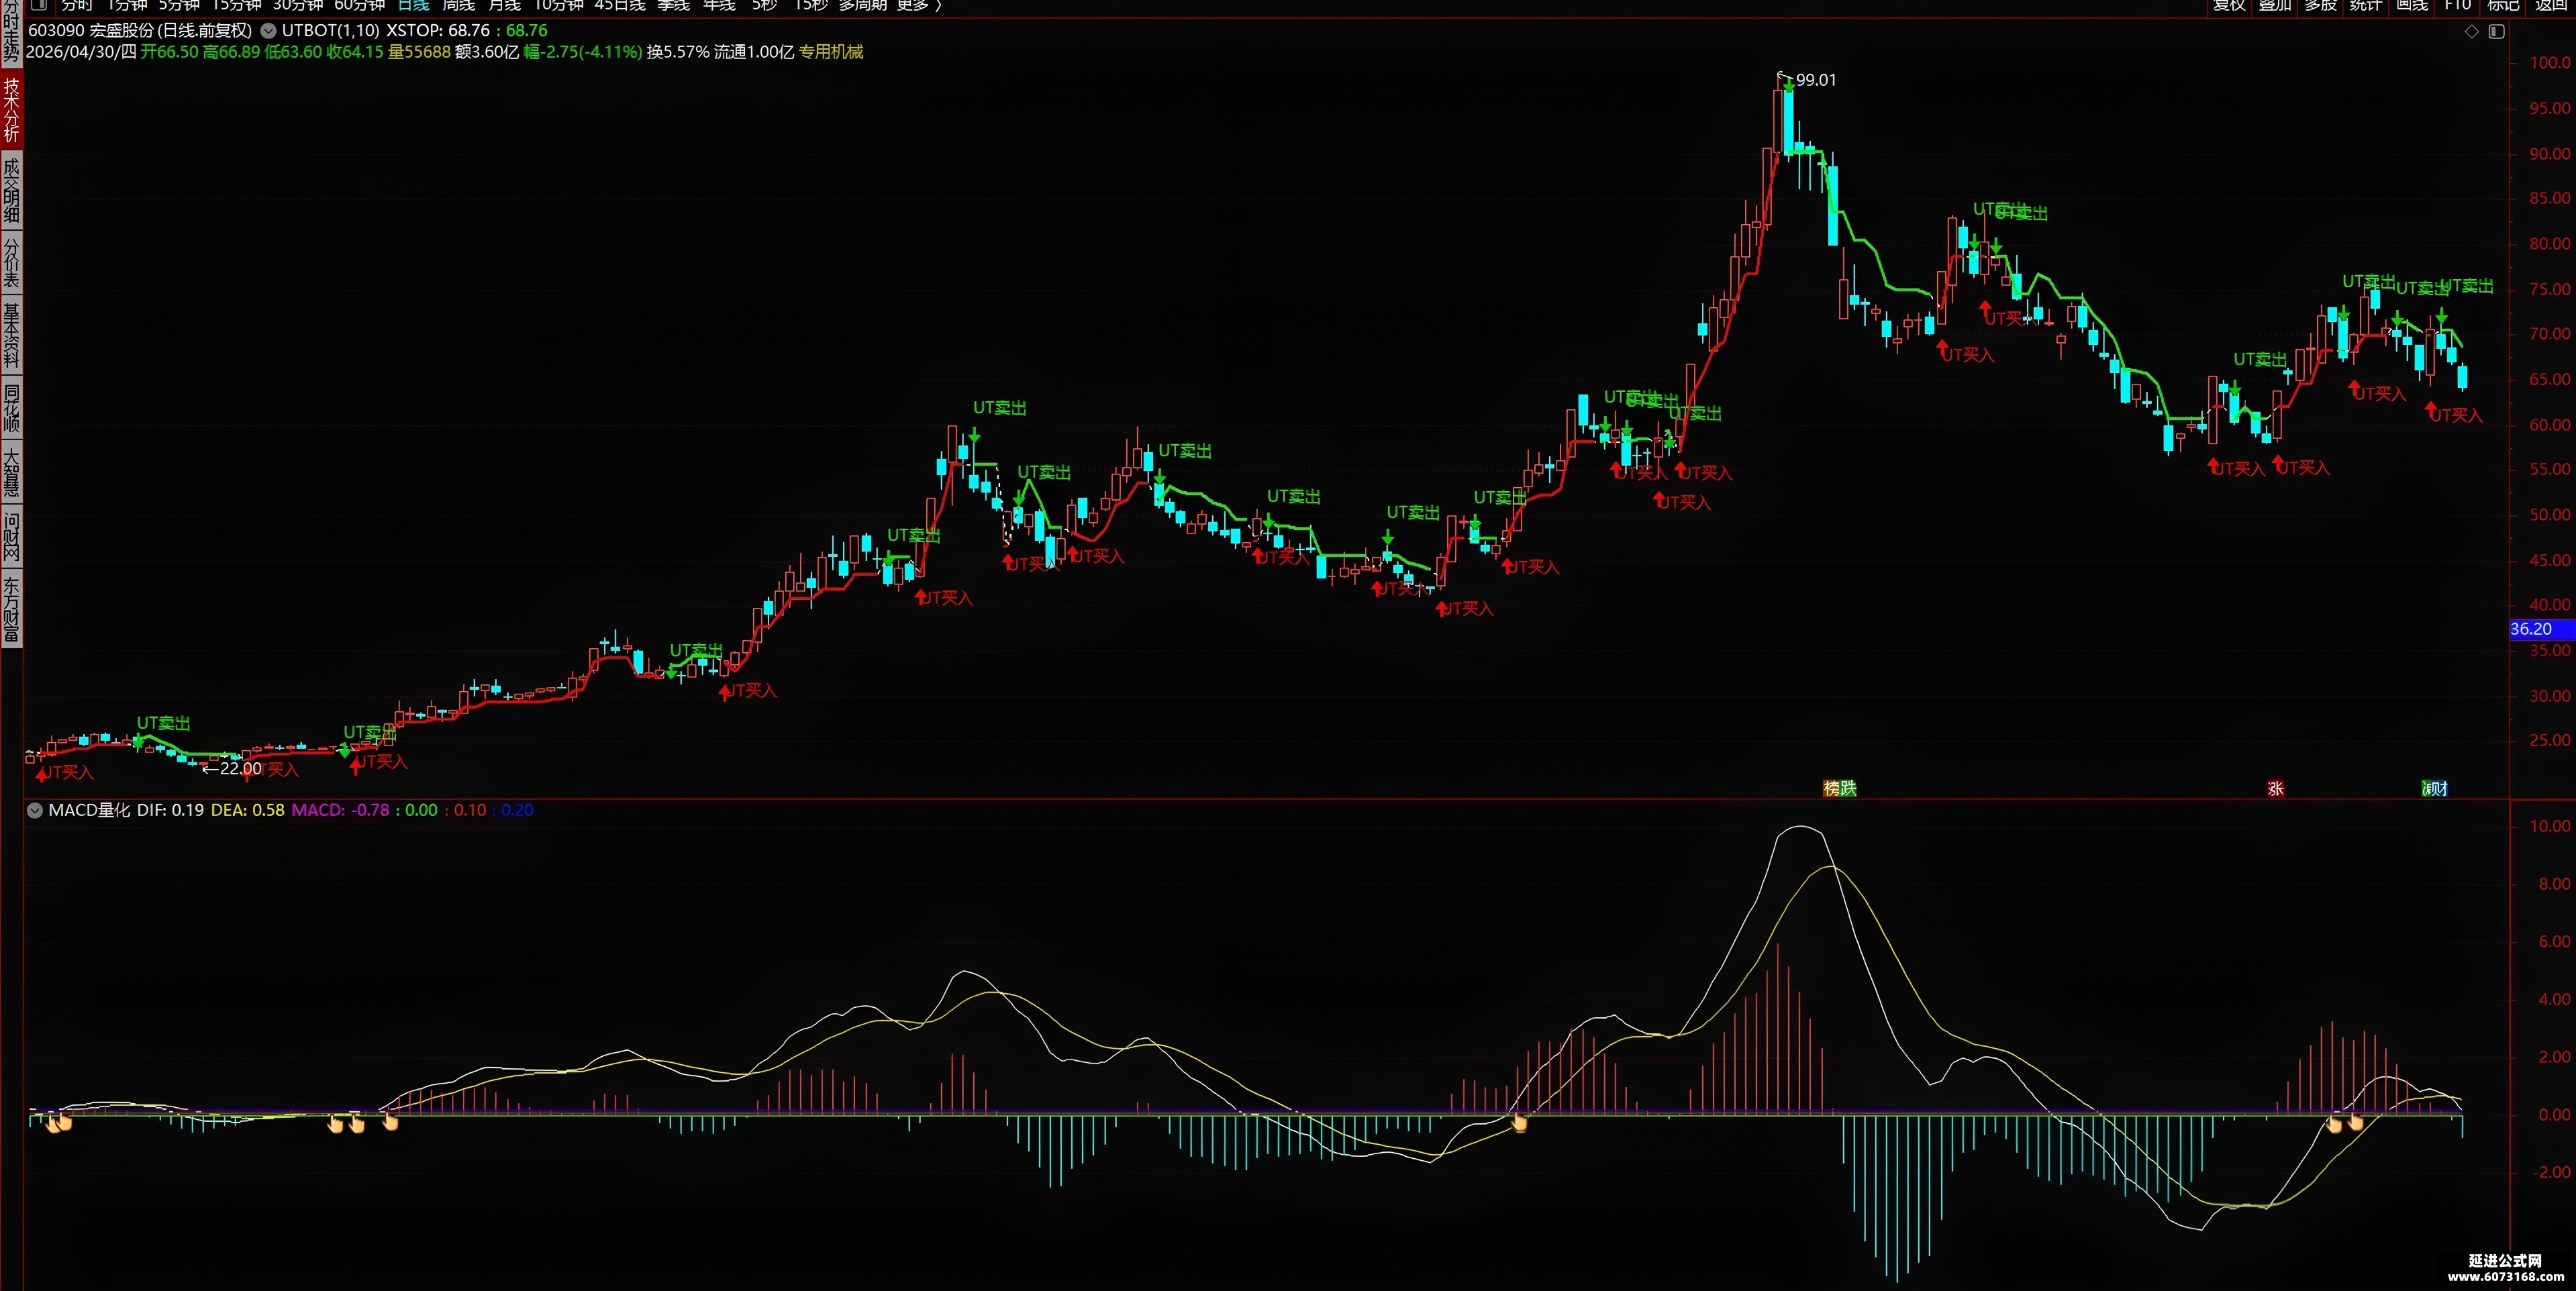Click the 叠加 overlay button
2576x1291 pixels.
coord(2274,5)
